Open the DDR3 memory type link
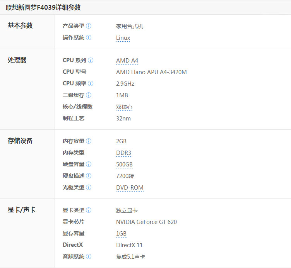 [123, 153]
